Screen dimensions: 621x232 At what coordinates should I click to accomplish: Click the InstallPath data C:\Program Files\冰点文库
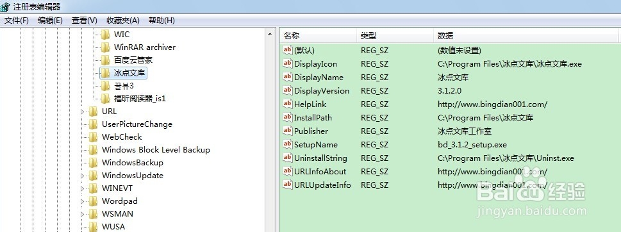click(485, 117)
